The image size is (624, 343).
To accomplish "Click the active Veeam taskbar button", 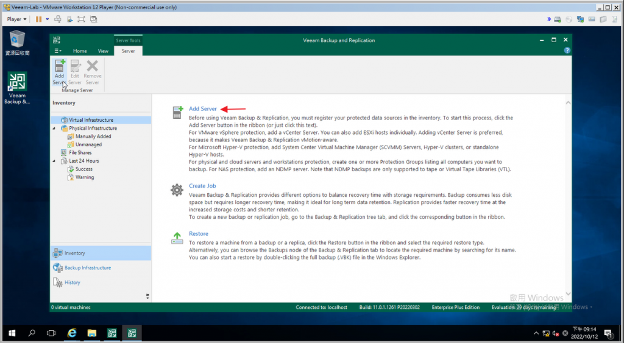I will [132, 333].
